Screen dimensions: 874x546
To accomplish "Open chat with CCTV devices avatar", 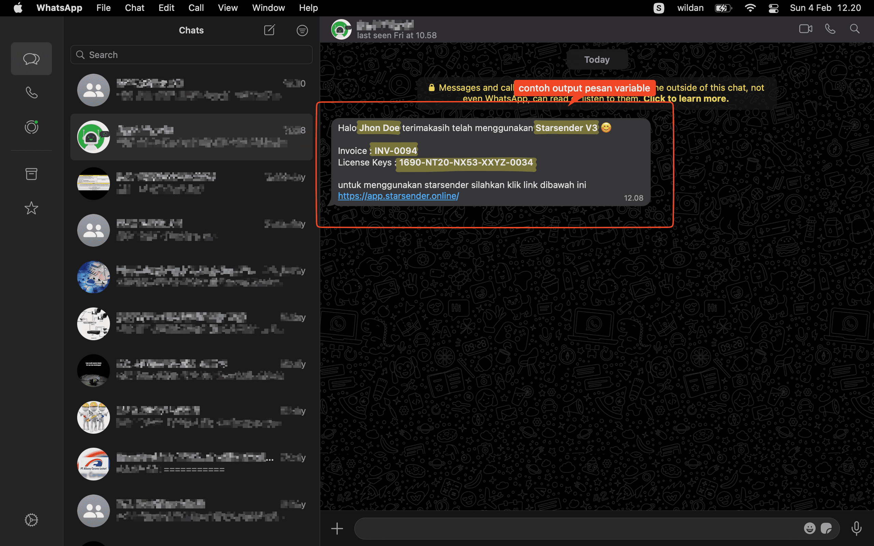I will coord(192,324).
